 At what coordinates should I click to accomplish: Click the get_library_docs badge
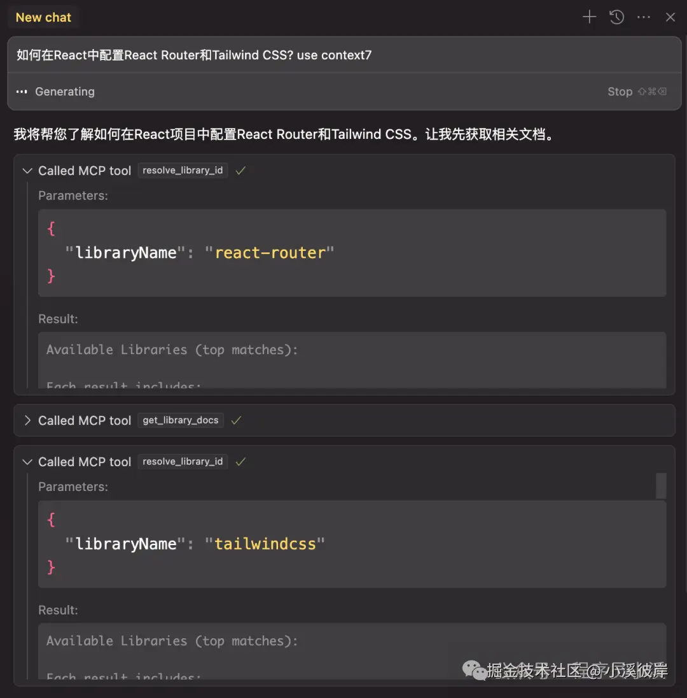pos(180,420)
